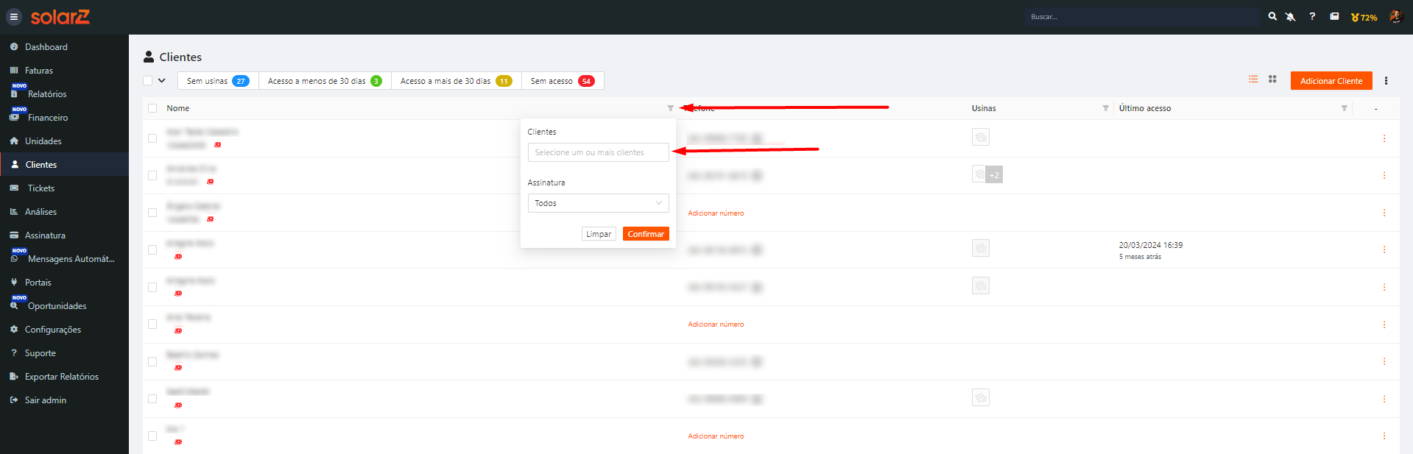1413x454 pixels.
Task: Click the Último acesso column header
Action: [x=1145, y=108]
